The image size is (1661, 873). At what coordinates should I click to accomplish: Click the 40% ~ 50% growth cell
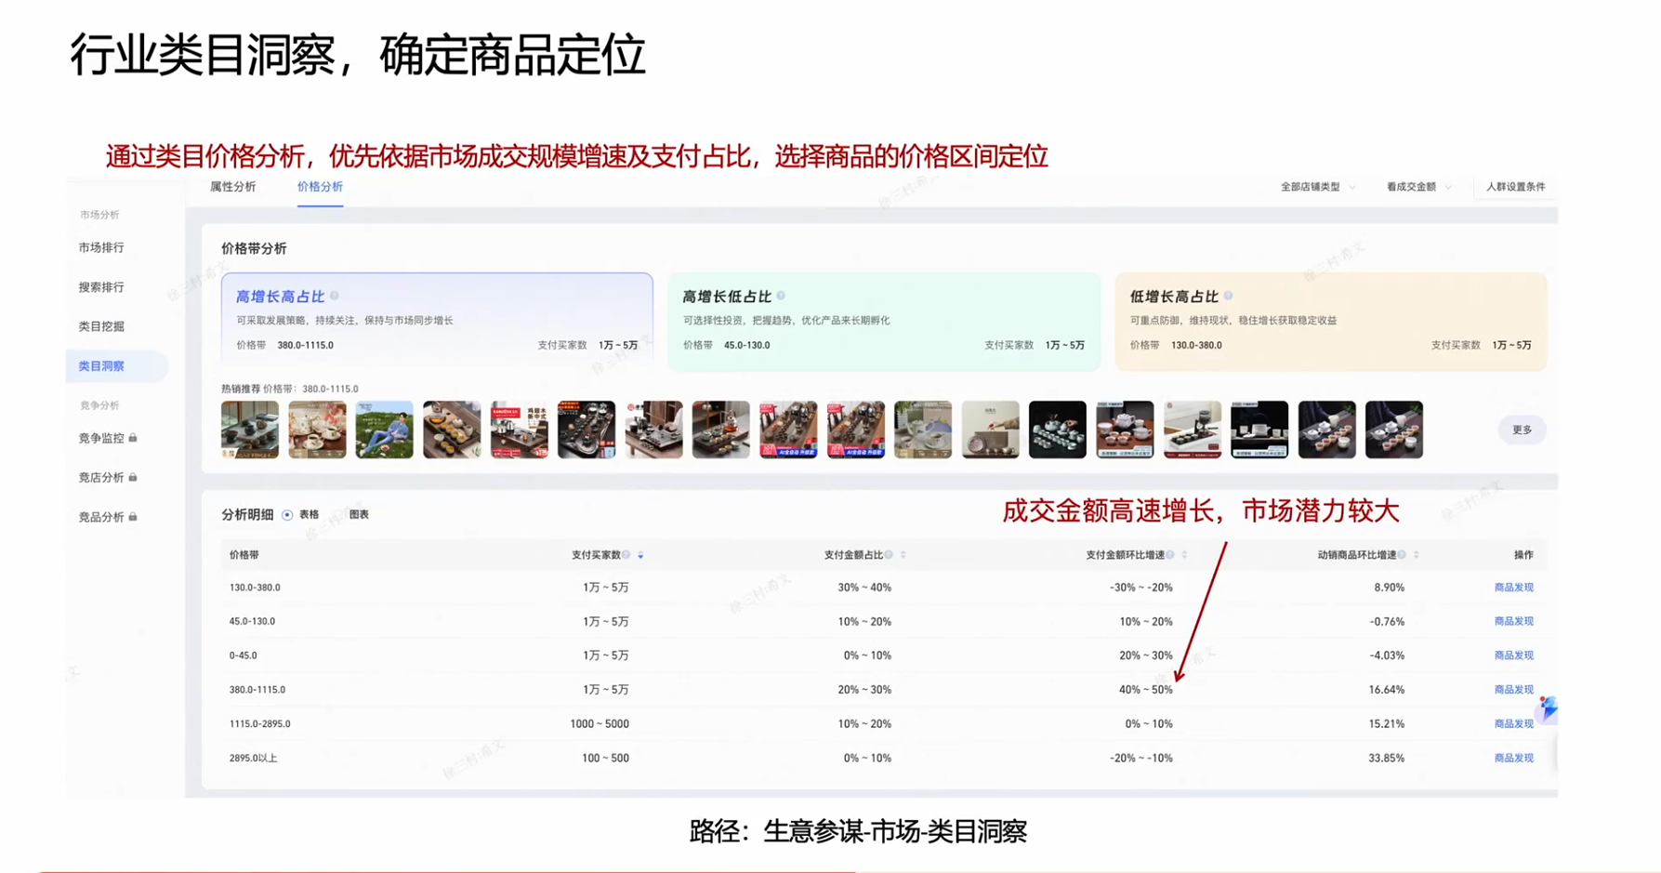[1145, 690]
